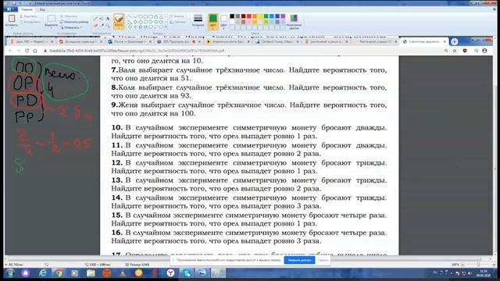Pick yellow from the color palette
Viewport: 500px width, 281px height.
[260, 16]
